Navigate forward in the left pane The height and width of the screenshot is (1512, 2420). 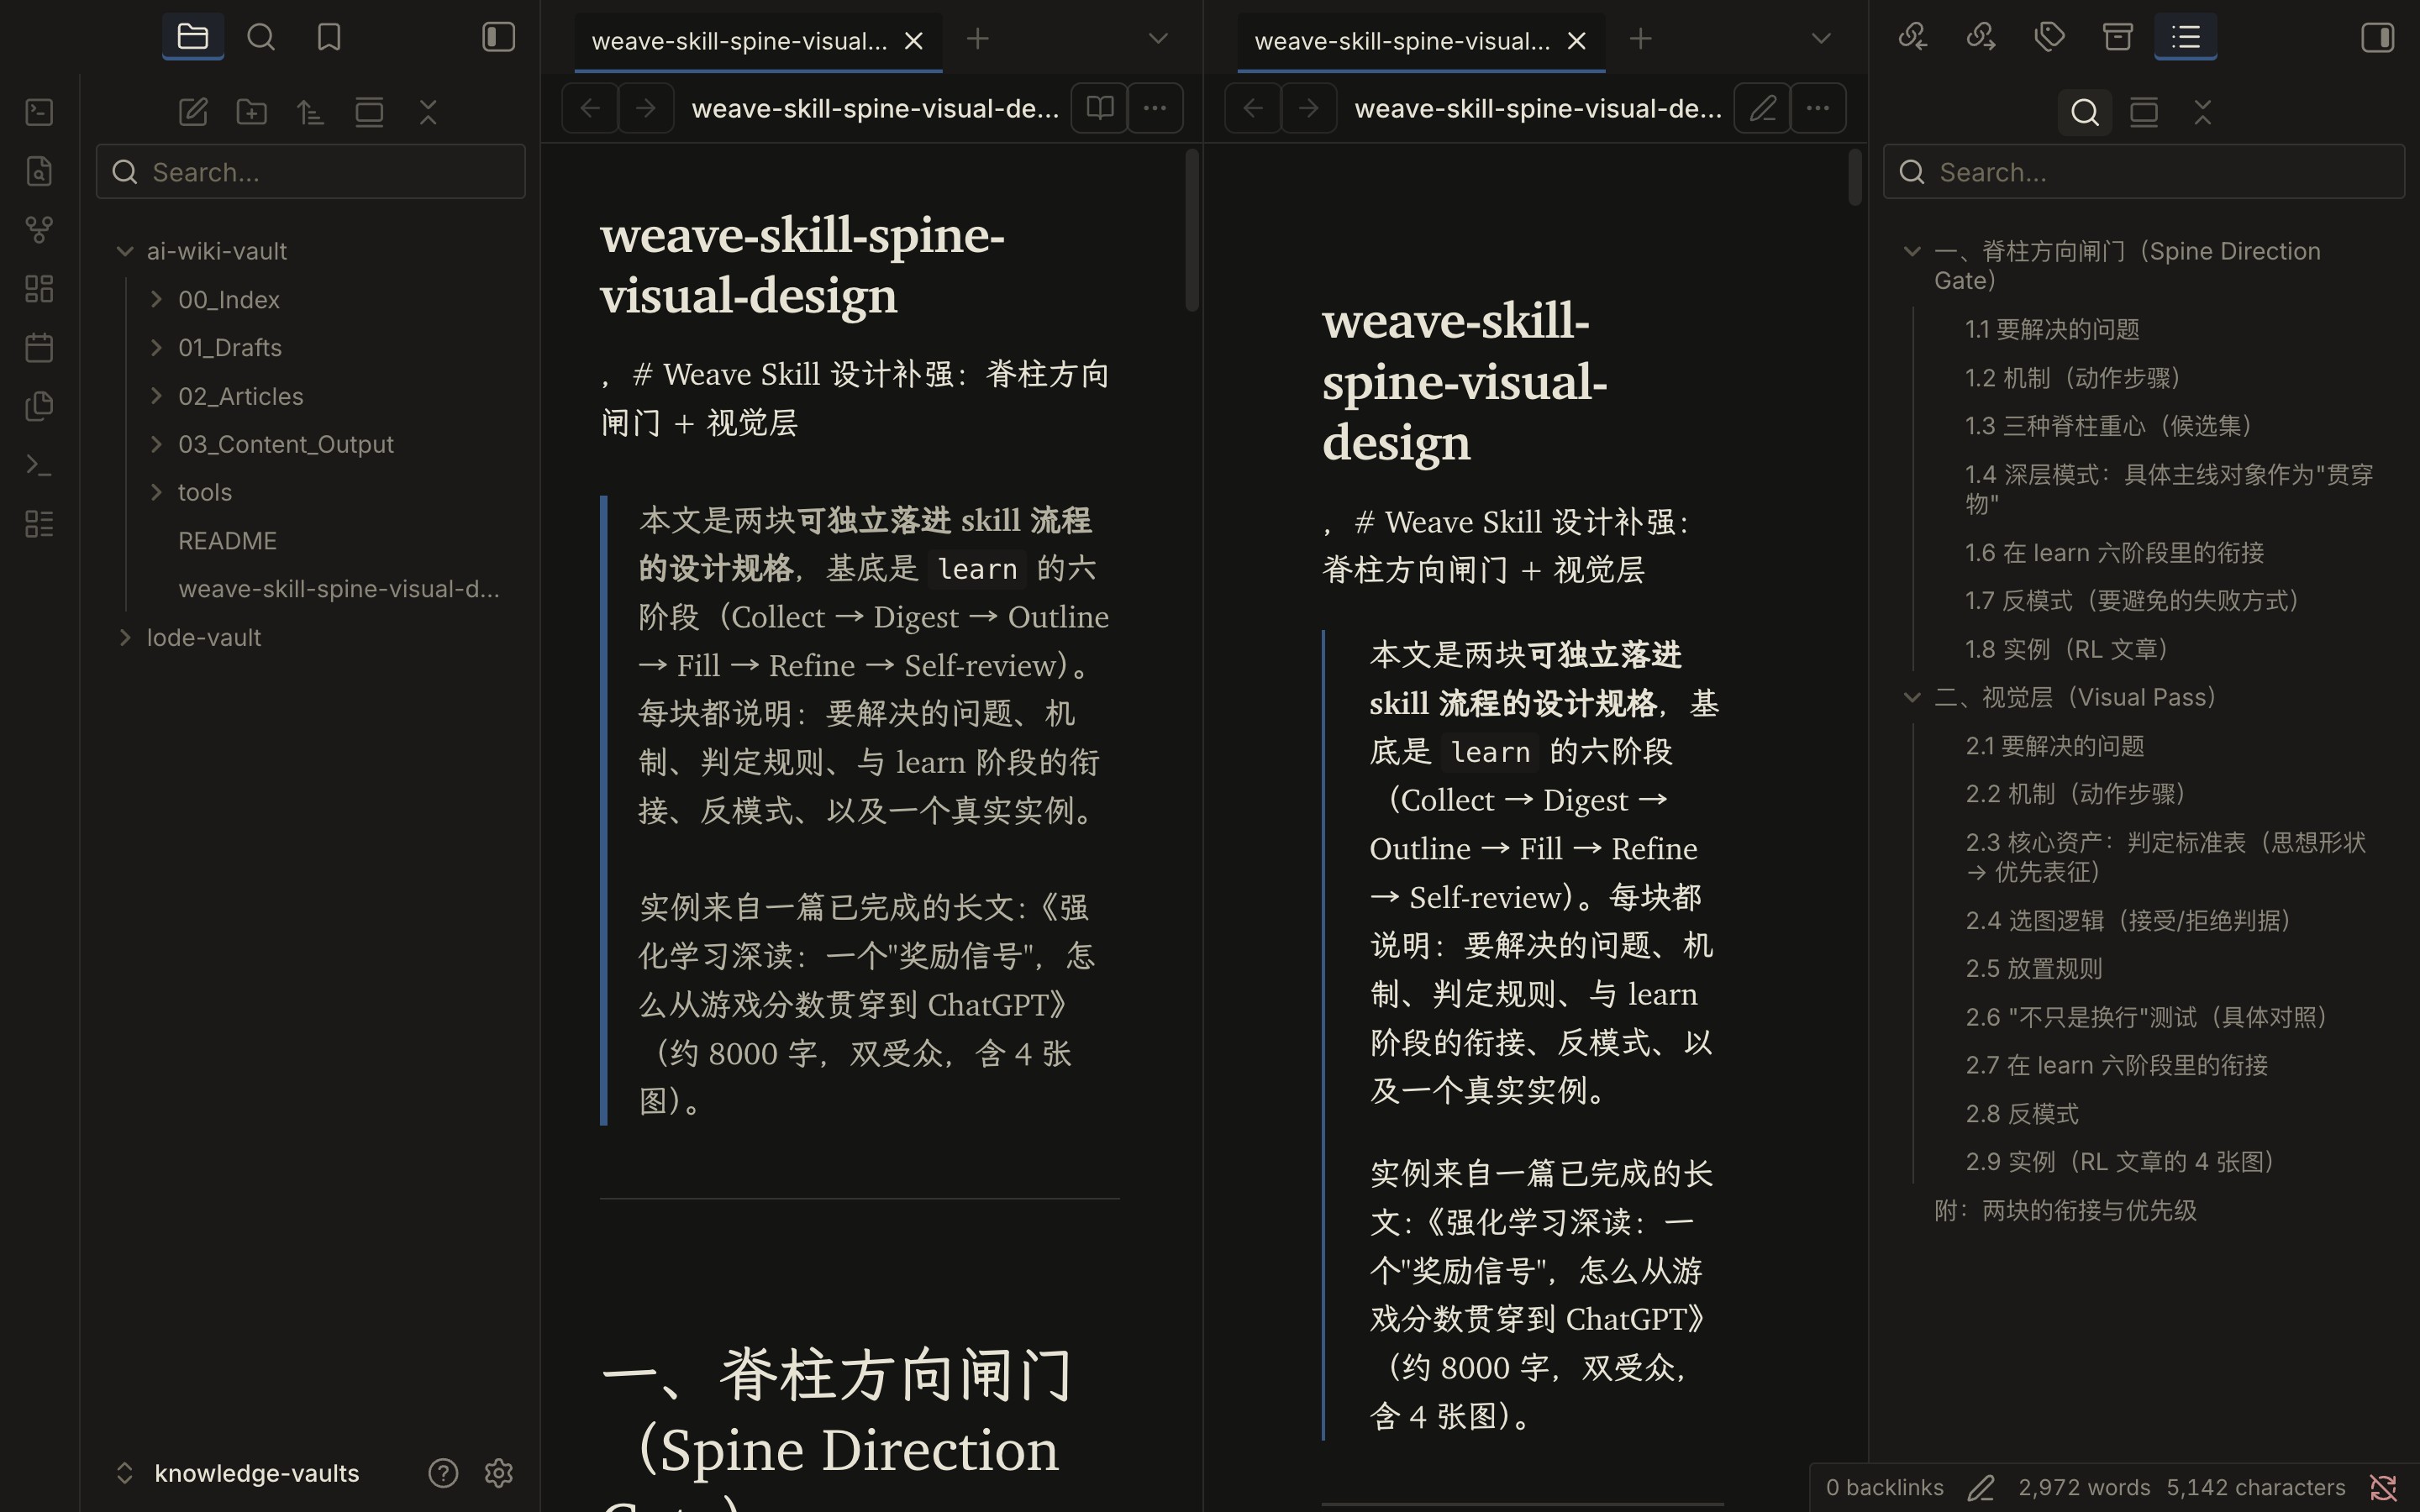click(x=646, y=108)
